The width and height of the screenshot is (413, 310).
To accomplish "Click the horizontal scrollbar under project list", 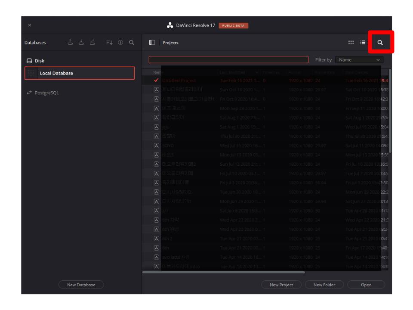I will point(224,272).
